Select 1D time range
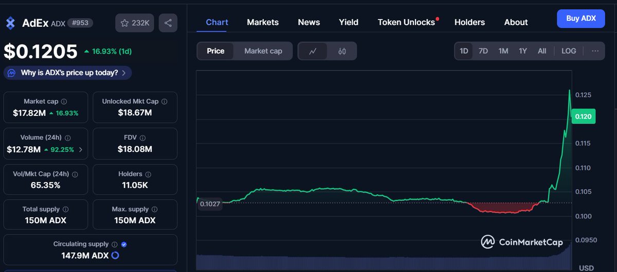Image resolution: width=617 pixels, height=272 pixels. pos(464,51)
